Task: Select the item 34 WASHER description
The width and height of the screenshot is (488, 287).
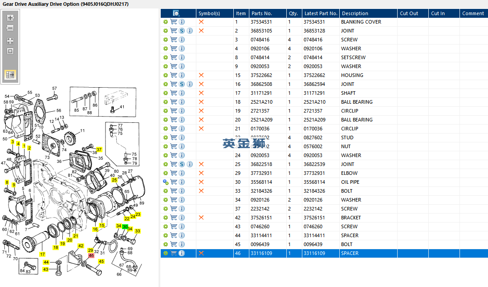Action: click(x=351, y=200)
